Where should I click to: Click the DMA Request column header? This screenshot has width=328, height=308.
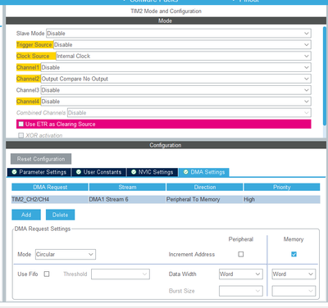coord(50,187)
